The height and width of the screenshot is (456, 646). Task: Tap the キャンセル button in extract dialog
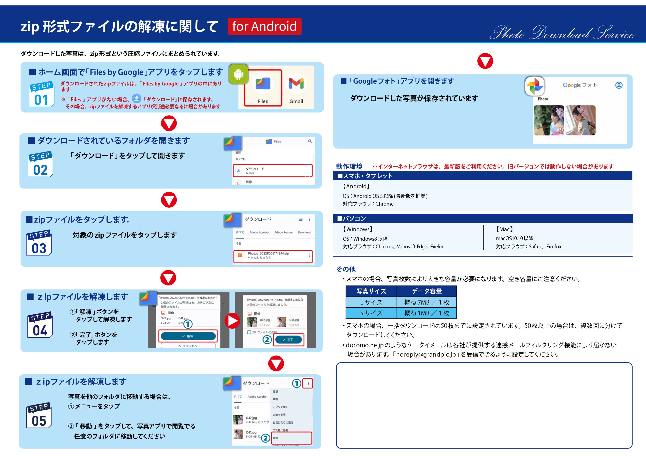tap(188, 346)
